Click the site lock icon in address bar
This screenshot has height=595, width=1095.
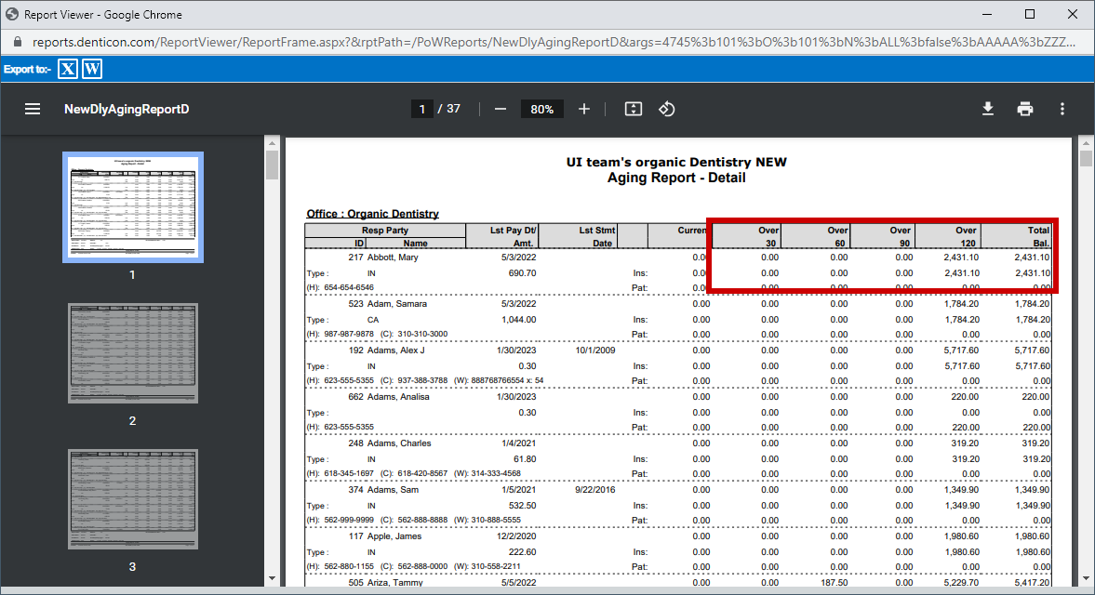pyautogui.click(x=17, y=43)
